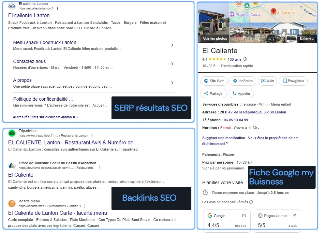Click the Itinéraire directions icon
Screen dimensions: 326x233
pyautogui.click(x=235, y=80)
